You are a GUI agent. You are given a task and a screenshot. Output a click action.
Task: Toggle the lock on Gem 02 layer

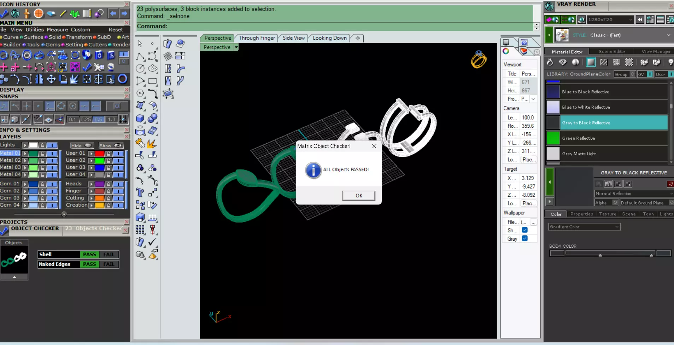(42, 191)
